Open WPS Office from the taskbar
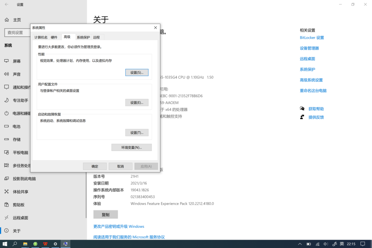Screen dimensions: 372x248 tap(45, 244)
